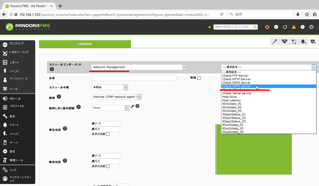Click the power logout icon in header
The width and height of the screenshot is (319, 186).
click(311, 27)
